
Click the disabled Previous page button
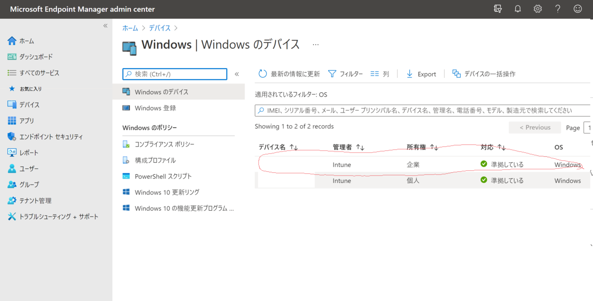[535, 127]
